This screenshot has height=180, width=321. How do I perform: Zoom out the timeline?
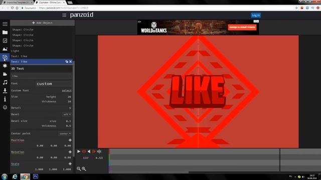tap(79, 169)
